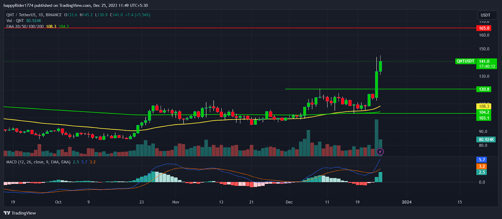This screenshot has width=502, height=219.
Task: Click the green 104.2 EMA price label
Action: tap(484, 112)
